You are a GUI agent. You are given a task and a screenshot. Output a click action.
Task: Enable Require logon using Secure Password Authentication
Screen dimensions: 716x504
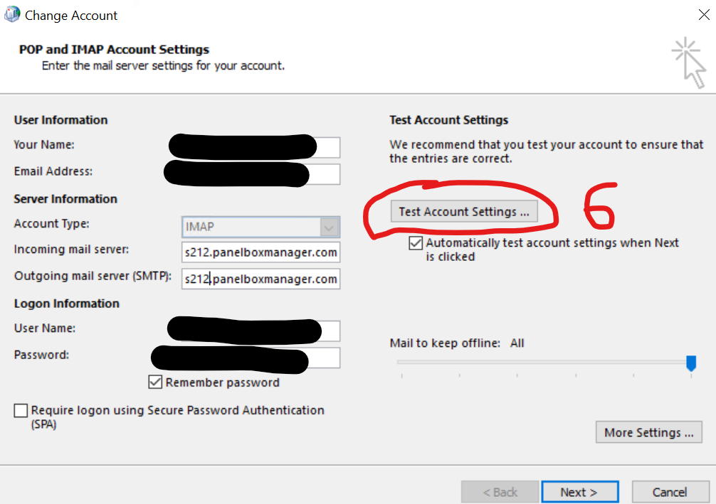click(x=21, y=411)
